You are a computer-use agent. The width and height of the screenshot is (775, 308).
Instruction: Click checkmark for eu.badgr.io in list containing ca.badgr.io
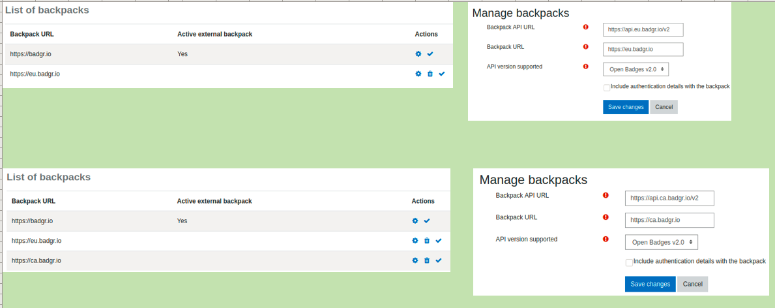[x=439, y=241]
